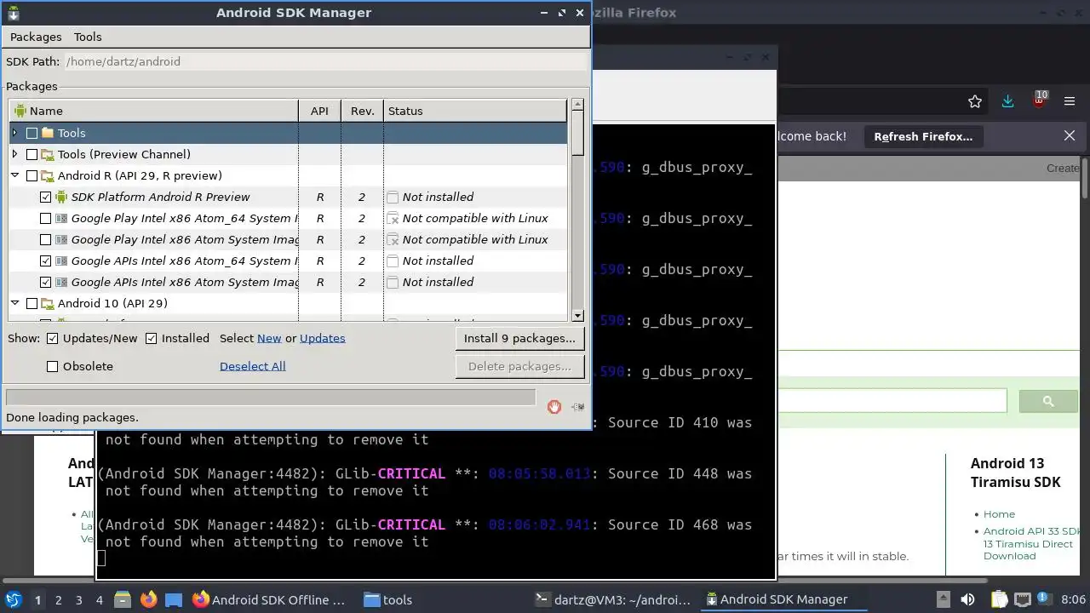The image size is (1090, 613).
Task: Collapse the Android 10 (API 29) node
Action: coord(15,303)
